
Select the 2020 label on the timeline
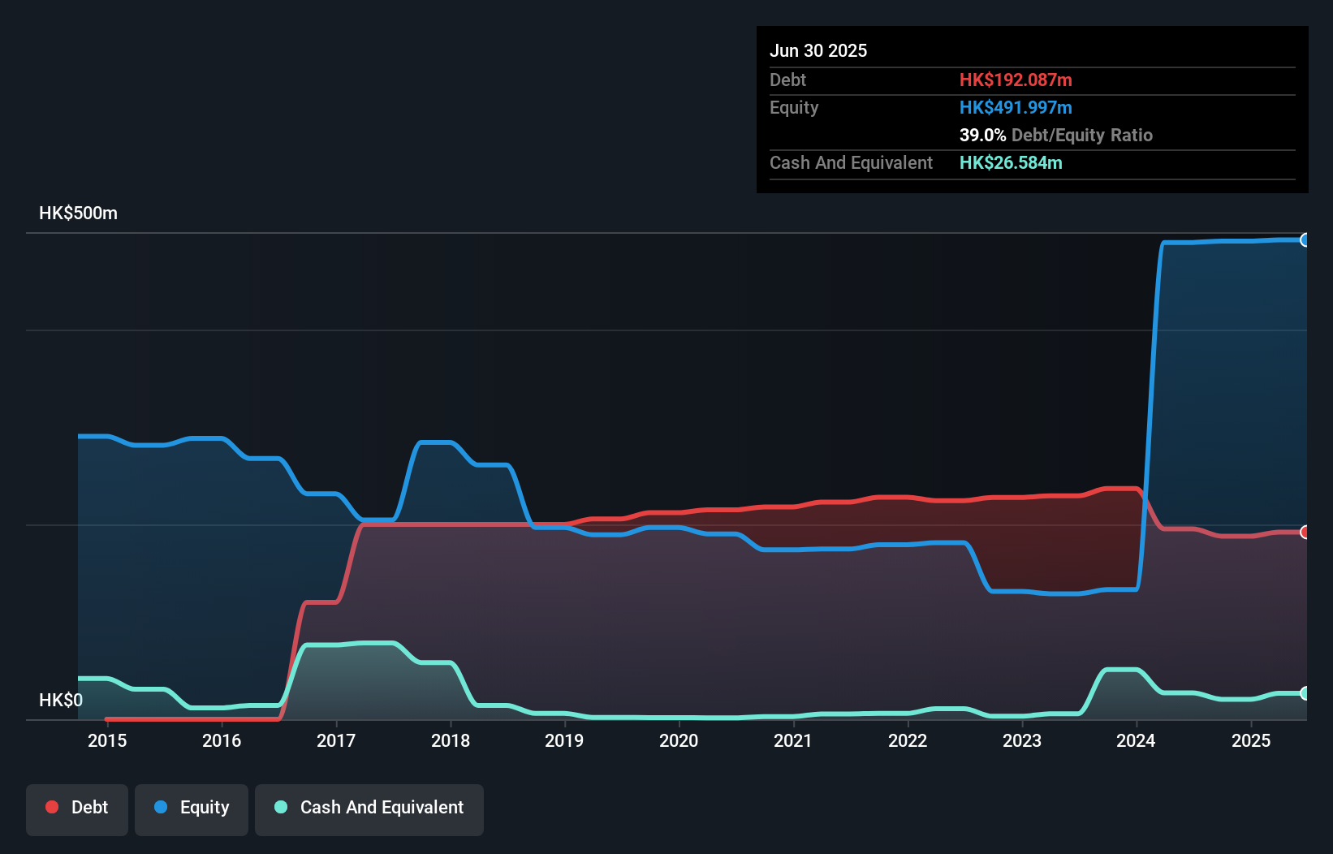679,740
